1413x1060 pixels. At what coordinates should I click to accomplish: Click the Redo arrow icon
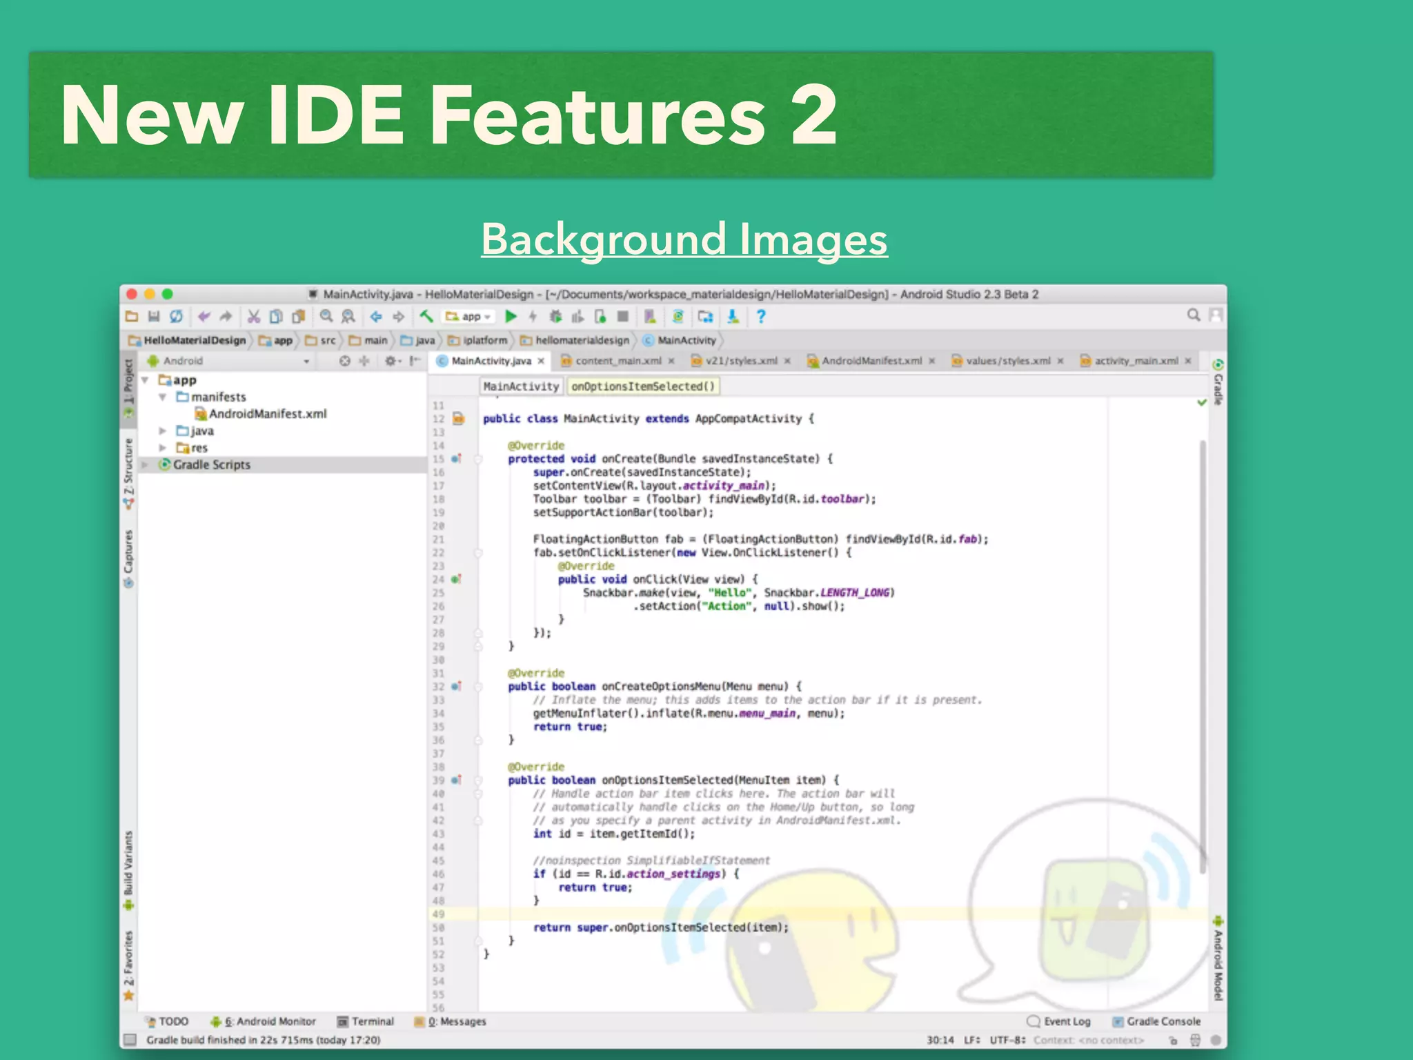click(226, 317)
